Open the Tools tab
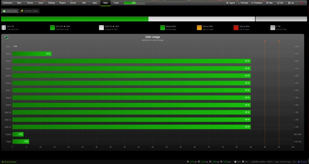 coord(116,3)
